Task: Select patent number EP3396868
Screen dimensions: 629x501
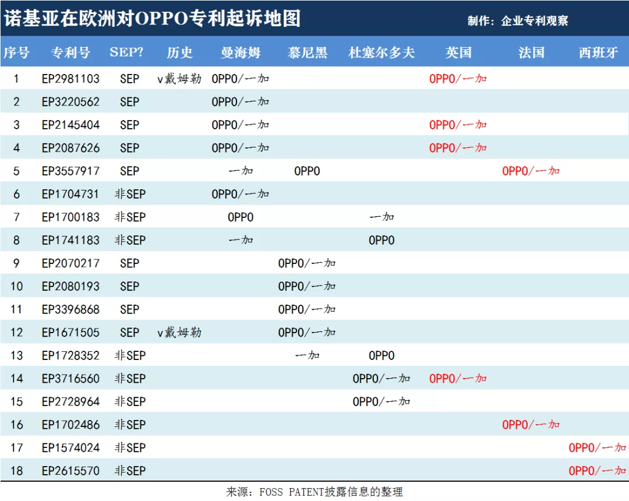Action: point(70,309)
